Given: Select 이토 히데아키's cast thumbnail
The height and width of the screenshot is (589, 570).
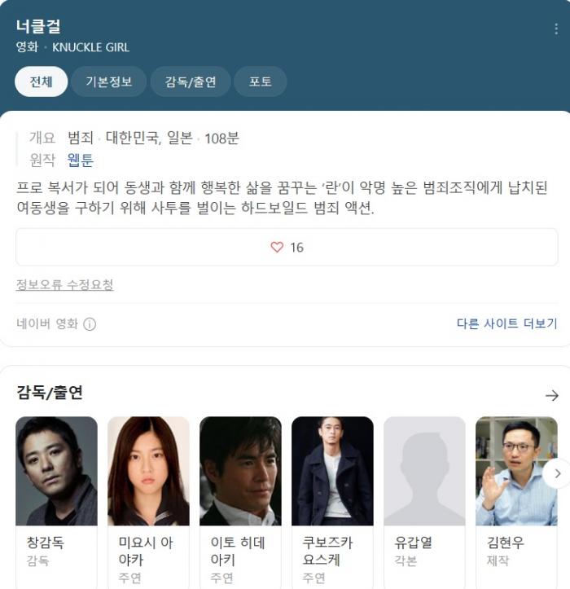Looking at the screenshot, I should 240,471.
